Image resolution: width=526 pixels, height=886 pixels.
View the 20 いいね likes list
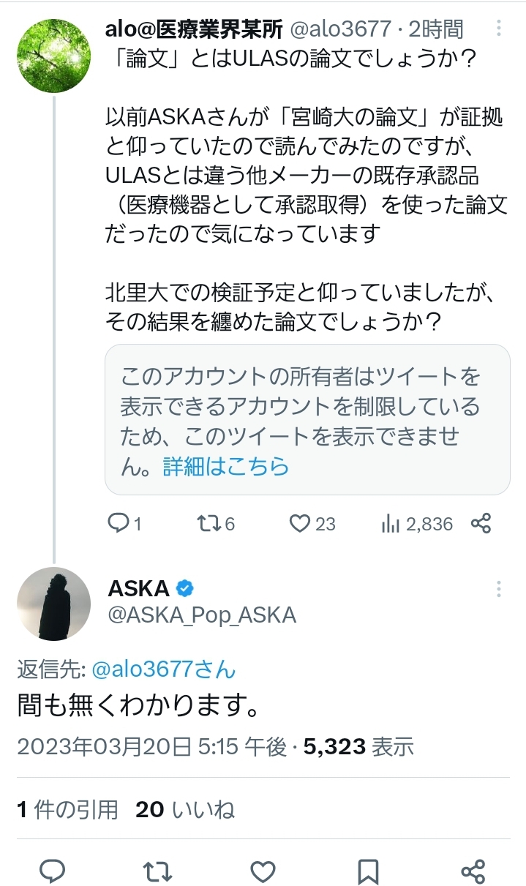tap(185, 808)
